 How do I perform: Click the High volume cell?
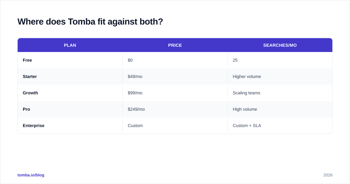[x=280, y=109]
